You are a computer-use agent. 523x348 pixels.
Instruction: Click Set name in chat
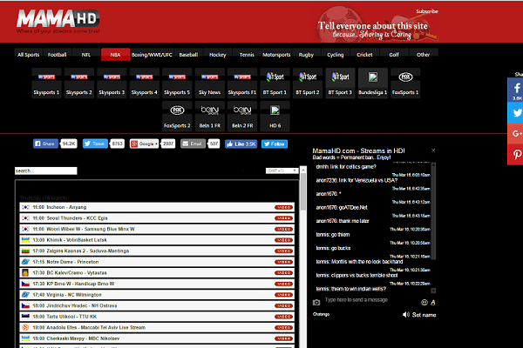[424, 315]
